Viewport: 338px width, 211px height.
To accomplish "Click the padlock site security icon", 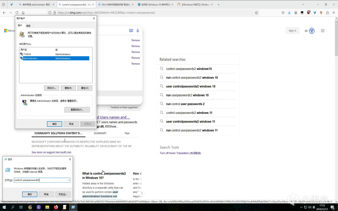I will click(x=54, y=13).
